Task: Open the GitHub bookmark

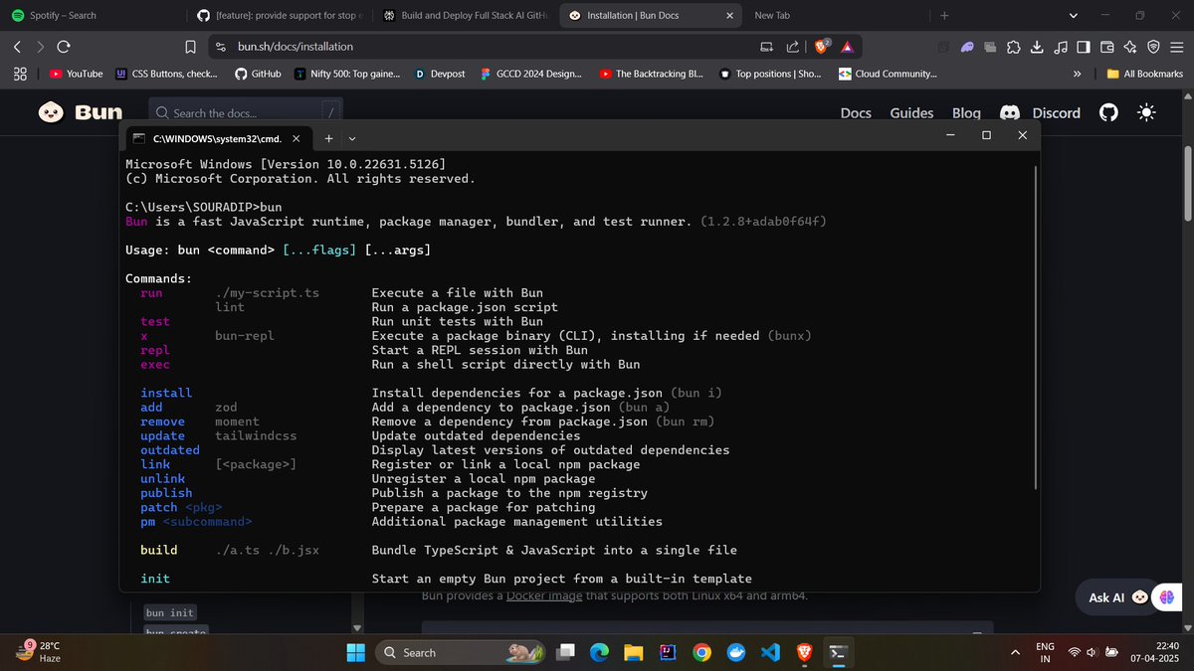Action: tap(258, 74)
